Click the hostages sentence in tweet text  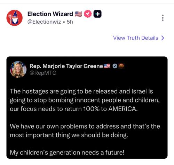[85, 100]
